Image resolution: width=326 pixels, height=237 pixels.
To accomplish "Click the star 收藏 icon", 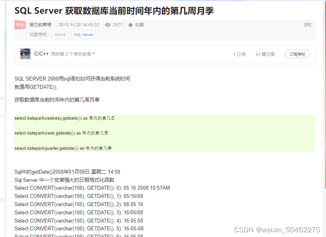I will [x=130, y=25].
